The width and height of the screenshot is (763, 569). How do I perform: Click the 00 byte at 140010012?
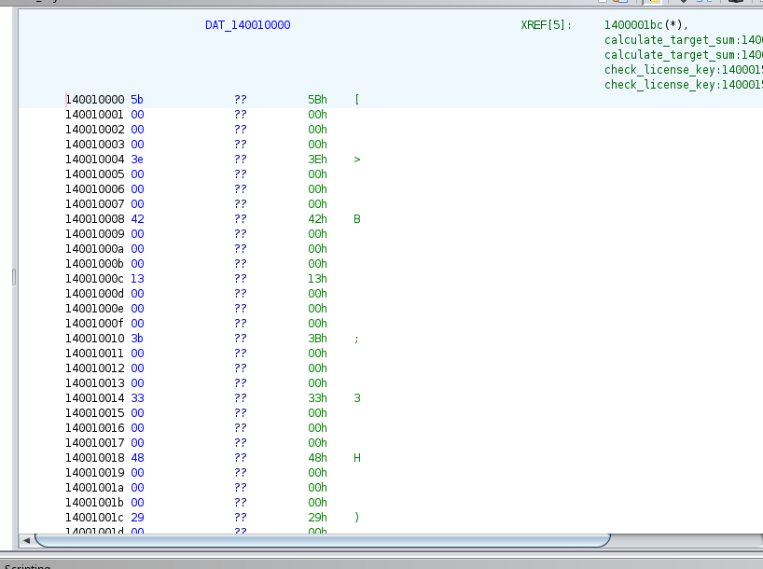coord(137,368)
